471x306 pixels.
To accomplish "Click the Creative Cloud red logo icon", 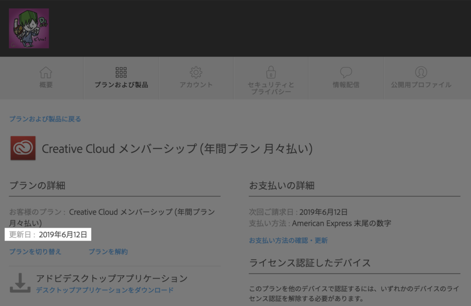I will click(23, 148).
